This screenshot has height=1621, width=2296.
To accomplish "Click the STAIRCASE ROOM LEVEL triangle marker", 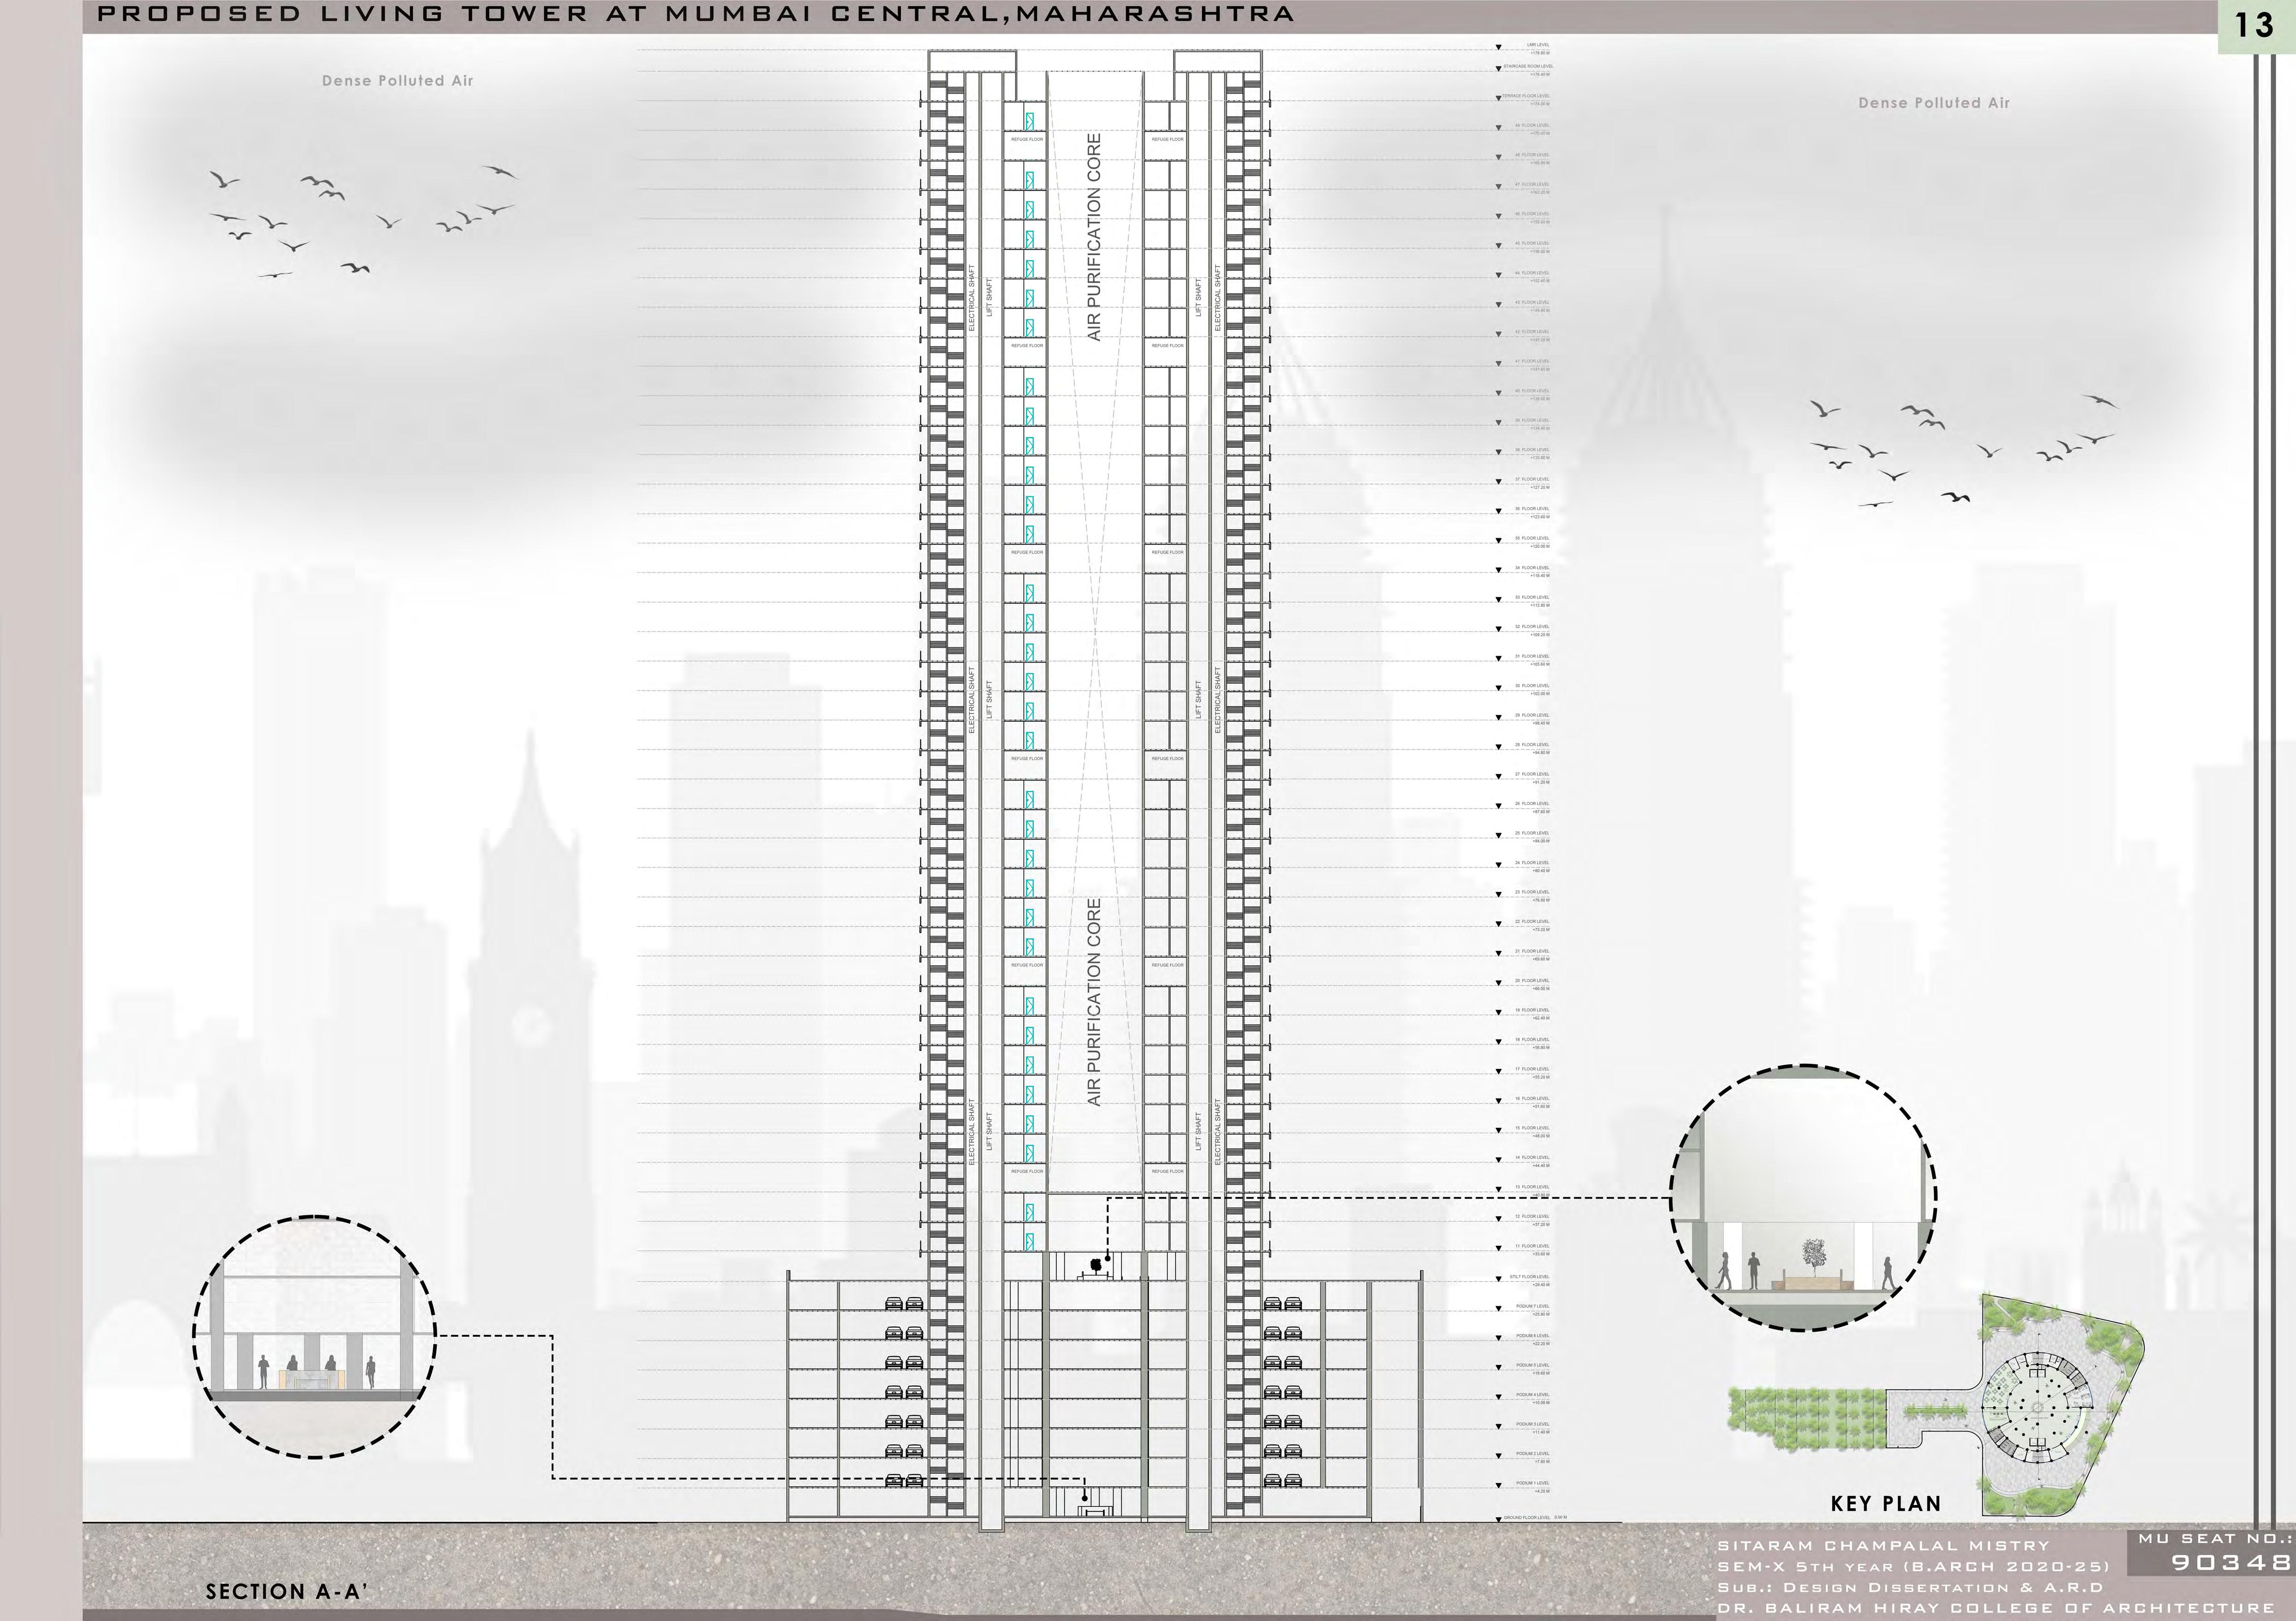I will tap(1499, 68).
